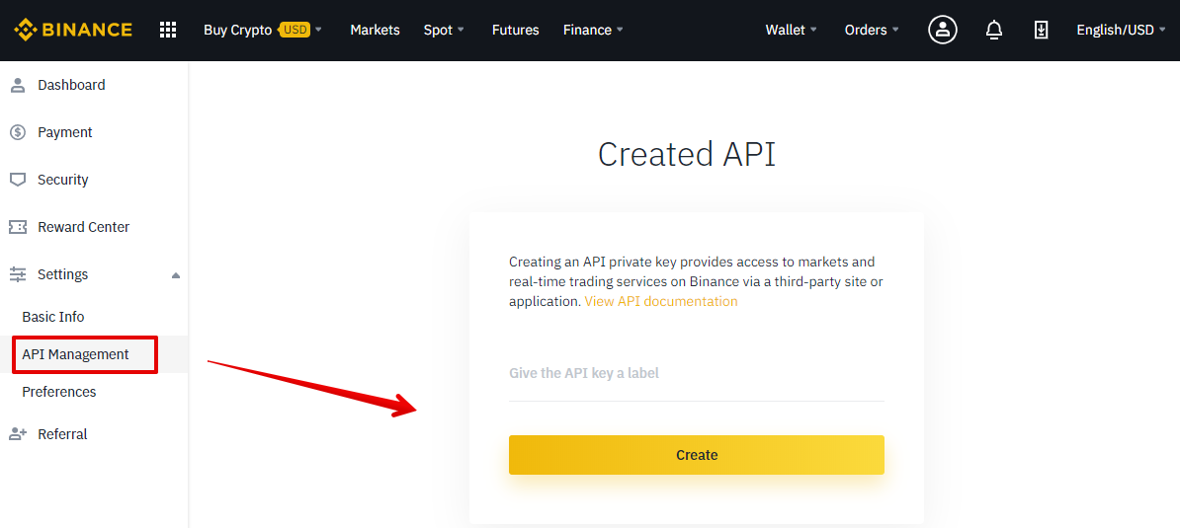Open the Reward Center page
Viewport: 1180px width, 528px height.
83,227
